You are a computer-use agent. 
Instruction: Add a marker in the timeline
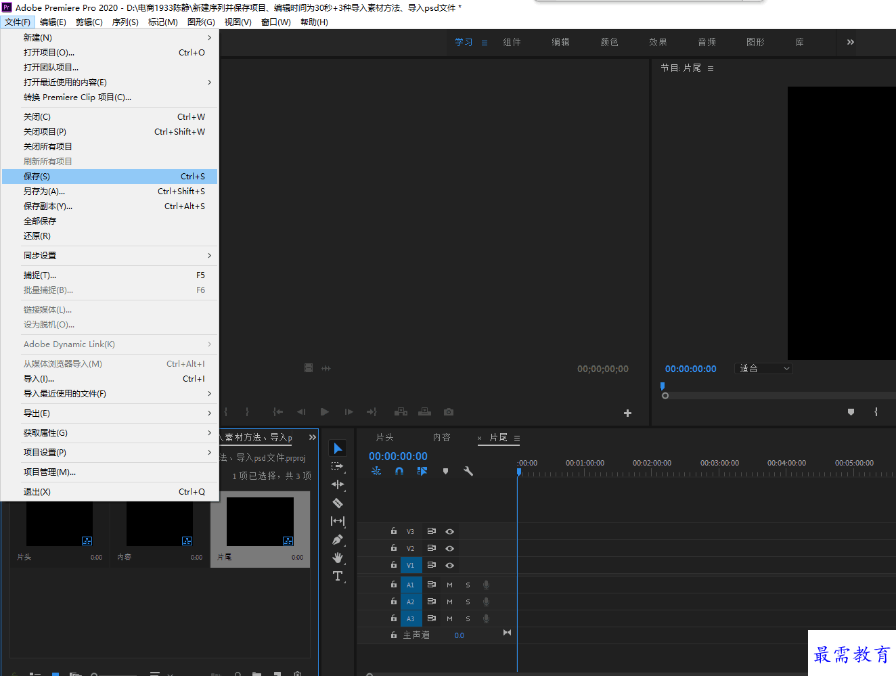coord(445,471)
